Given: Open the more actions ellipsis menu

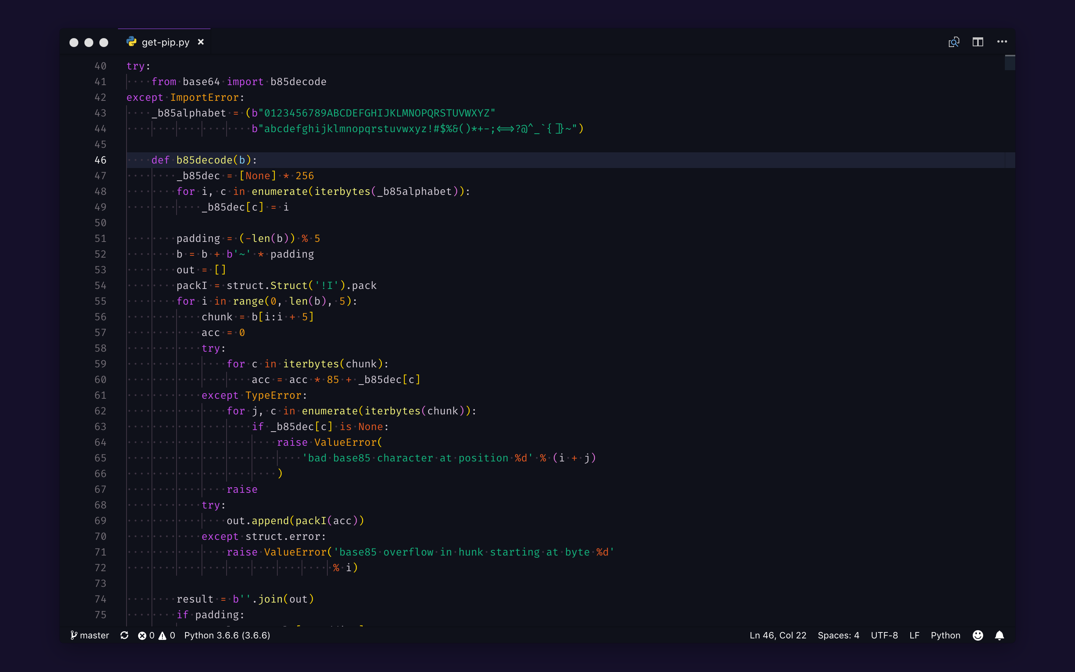Looking at the screenshot, I should (1002, 42).
